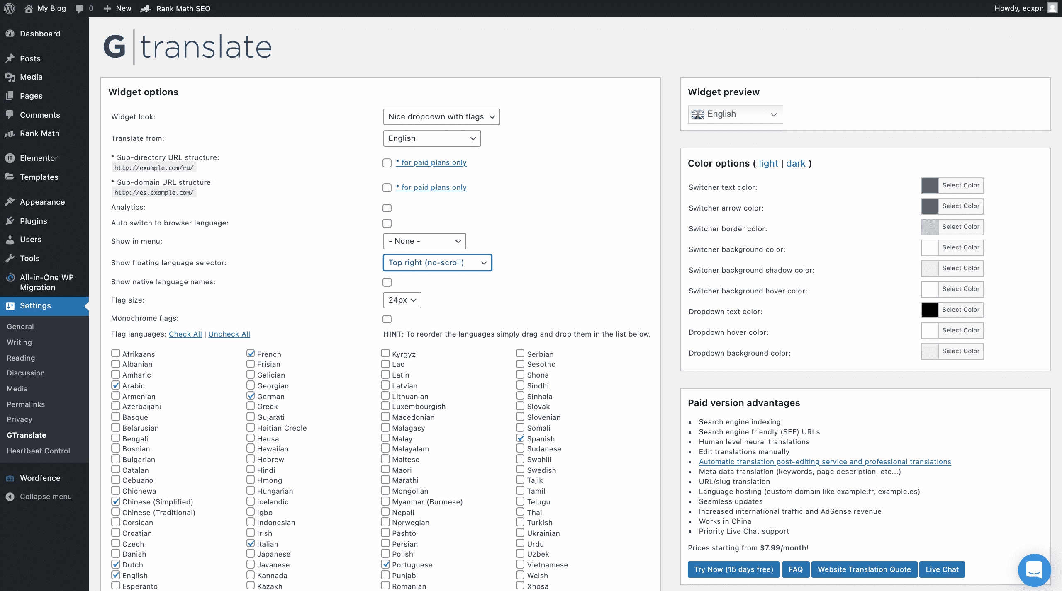
Task: Open the Widget look dropdown
Action: click(441, 117)
